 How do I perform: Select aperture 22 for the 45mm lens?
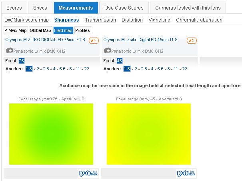[x=184, y=69]
